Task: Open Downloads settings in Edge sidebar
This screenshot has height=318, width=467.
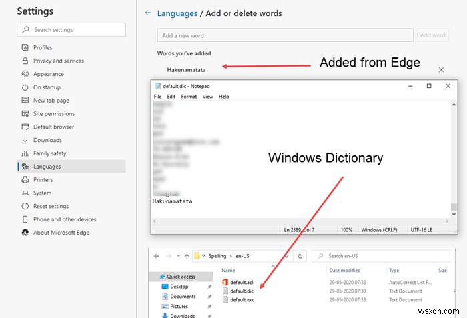Action: [47, 140]
